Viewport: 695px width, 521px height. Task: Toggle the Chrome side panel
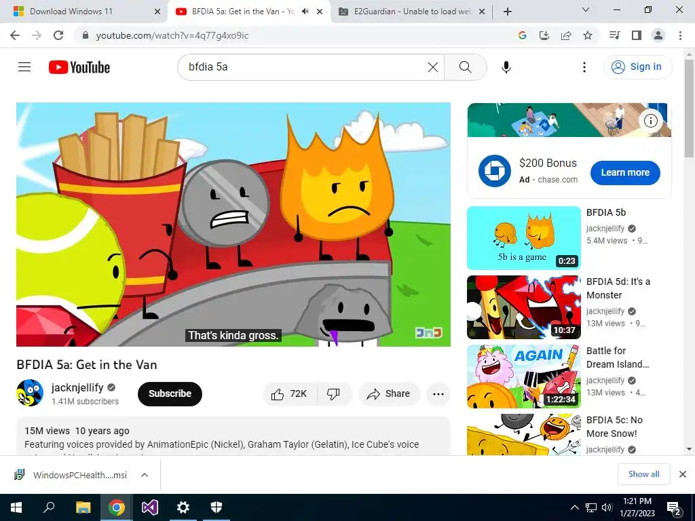tap(637, 35)
